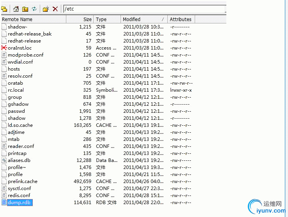This screenshot has width=288, height=217.
Task: Sort by the Attributes column header
Action: [181, 19]
